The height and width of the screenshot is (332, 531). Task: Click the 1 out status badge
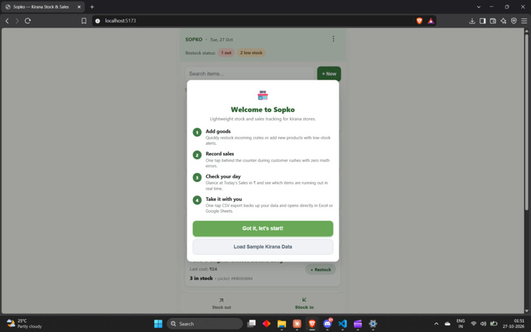click(x=226, y=53)
